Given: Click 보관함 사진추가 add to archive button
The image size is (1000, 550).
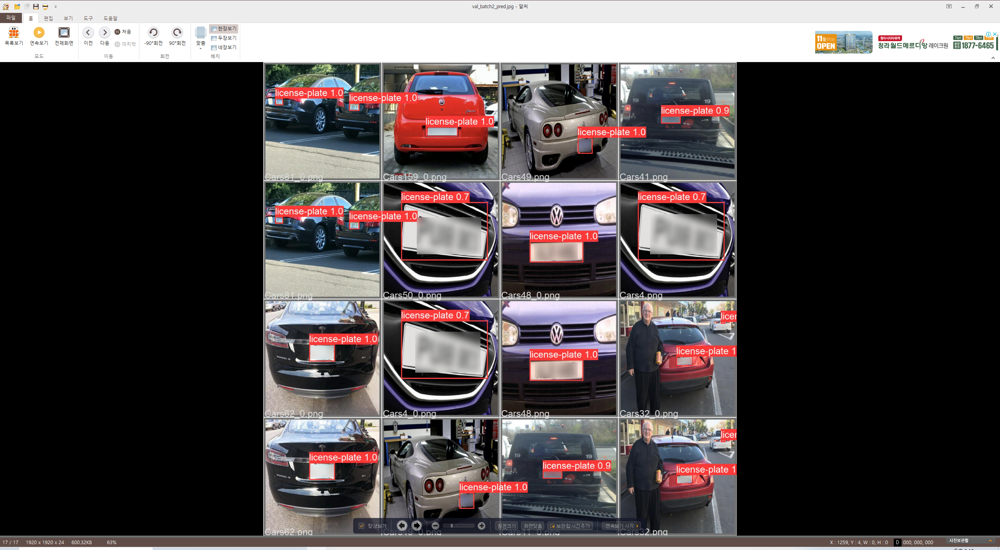Looking at the screenshot, I should (570, 526).
